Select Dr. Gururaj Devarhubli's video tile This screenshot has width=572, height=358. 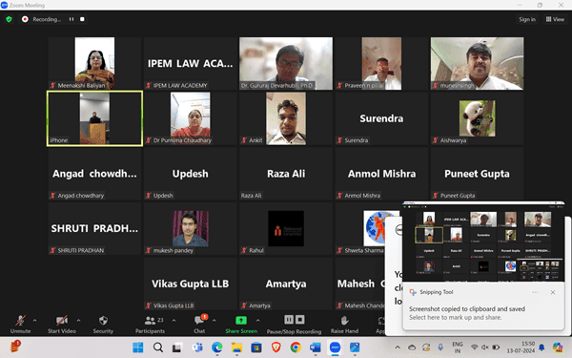click(286, 63)
